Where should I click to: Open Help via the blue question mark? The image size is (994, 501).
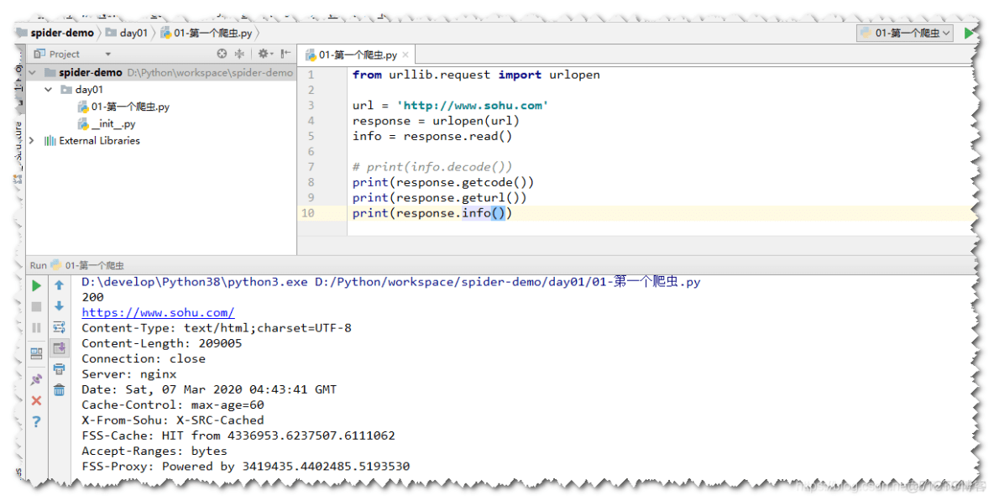37,421
